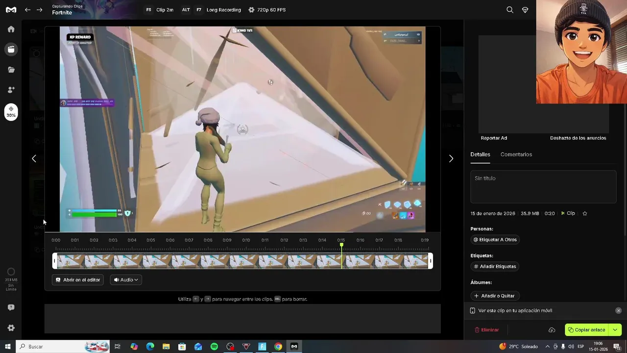Screen dimensions: 627x353
Task: Expand the Audio dropdown
Action: [x=126, y=280]
